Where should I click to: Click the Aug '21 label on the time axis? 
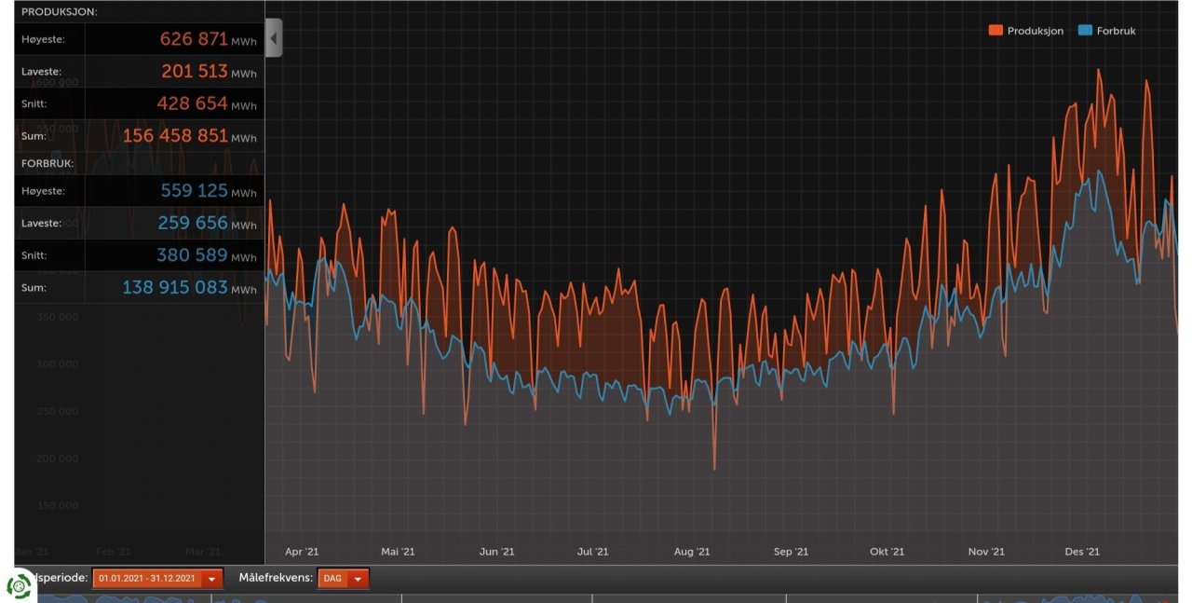tap(692, 552)
